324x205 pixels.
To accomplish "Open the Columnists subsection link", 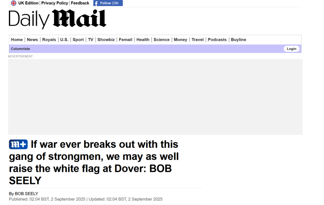I will click(20, 49).
